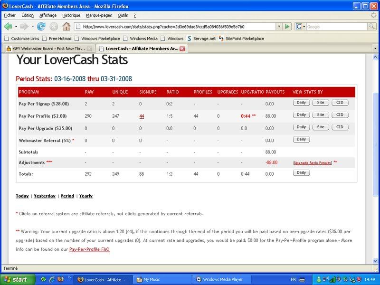Screen dimensions: 380x285
Task: Open the Servage.net bookmark
Action: tap(201, 38)
